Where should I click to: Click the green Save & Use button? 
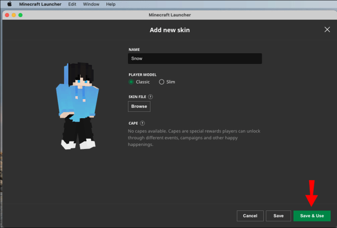(x=312, y=216)
